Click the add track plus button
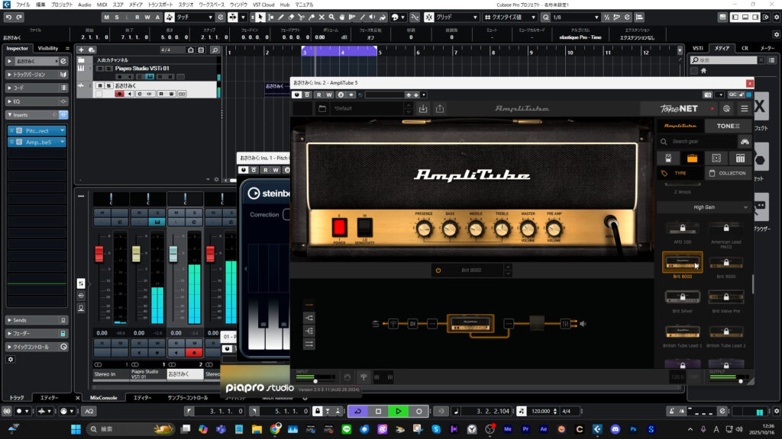This screenshot has height=439, width=782. point(82,50)
